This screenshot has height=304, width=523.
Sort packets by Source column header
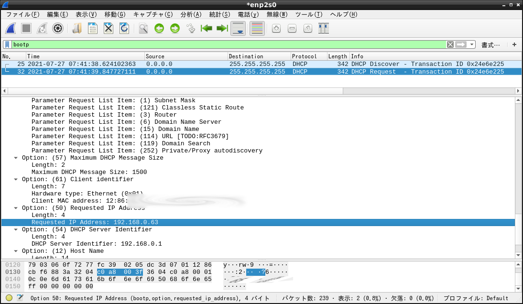pyautogui.click(x=186, y=56)
